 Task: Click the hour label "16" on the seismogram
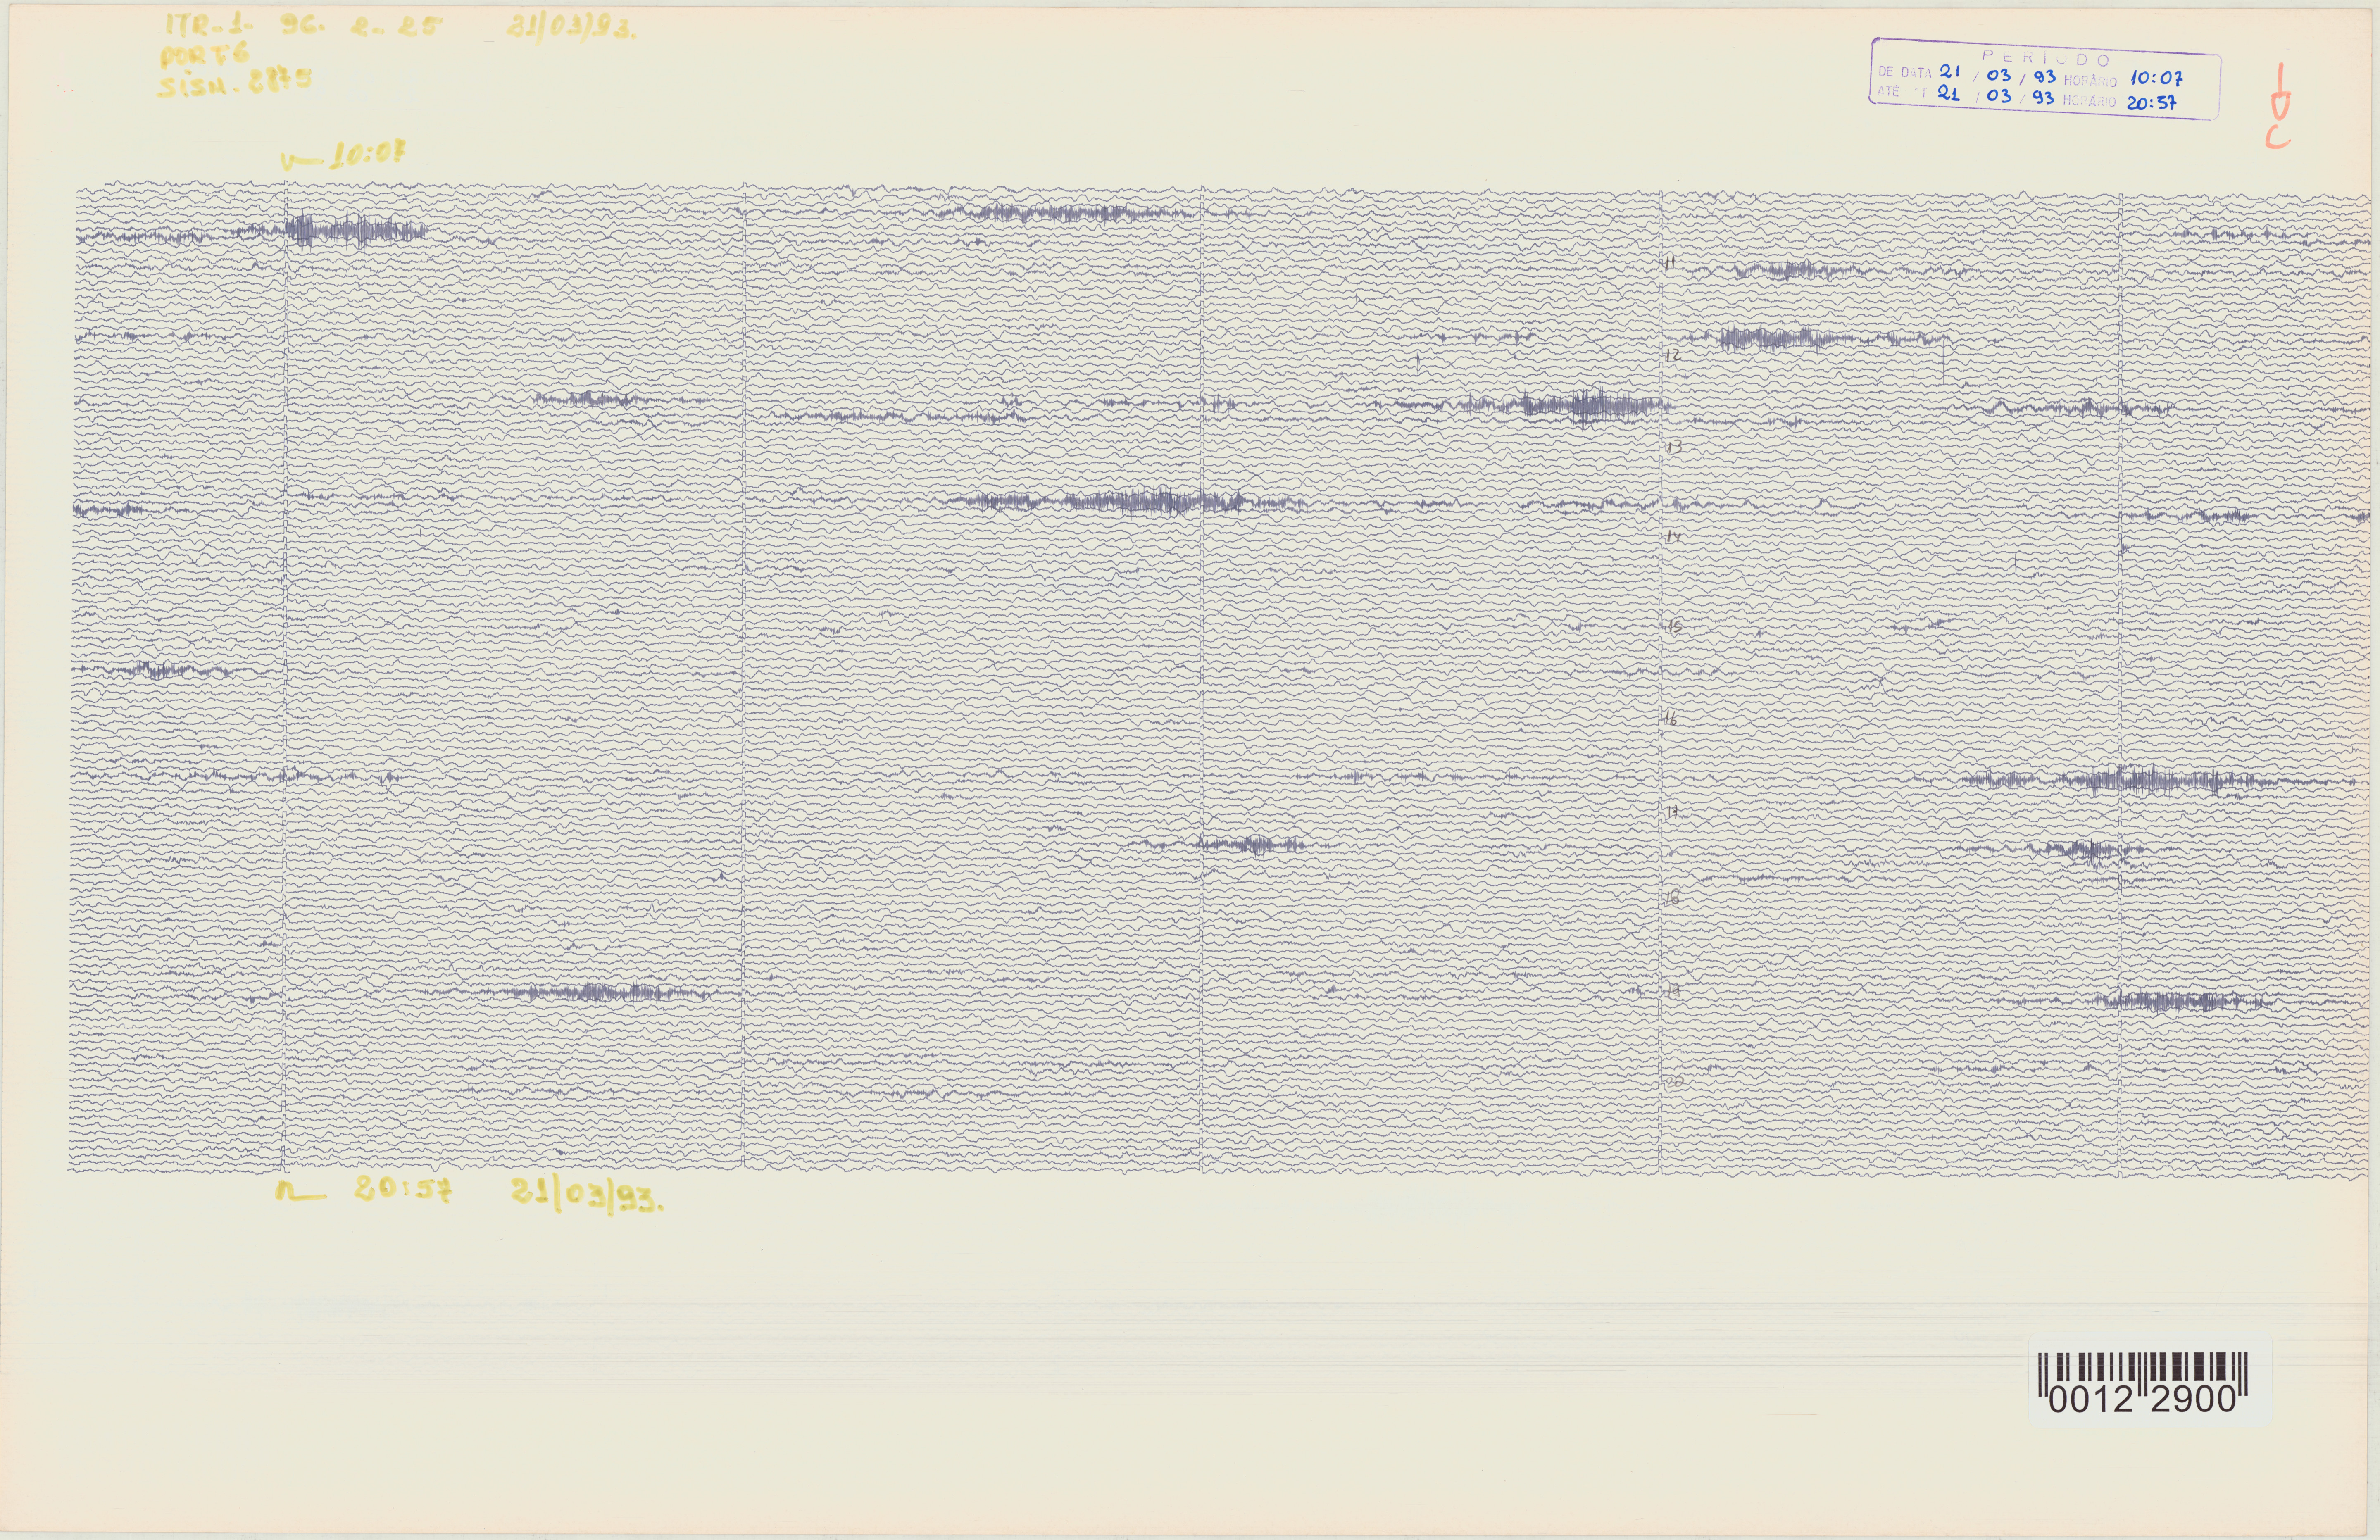pyautogui.click(x=1670, y=718)
